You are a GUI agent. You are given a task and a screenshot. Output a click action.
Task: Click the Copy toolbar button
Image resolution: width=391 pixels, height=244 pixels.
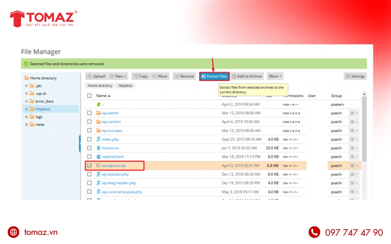(x=140, y=76)
